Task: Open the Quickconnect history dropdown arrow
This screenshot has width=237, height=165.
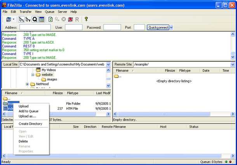Action: click(171, 27)
